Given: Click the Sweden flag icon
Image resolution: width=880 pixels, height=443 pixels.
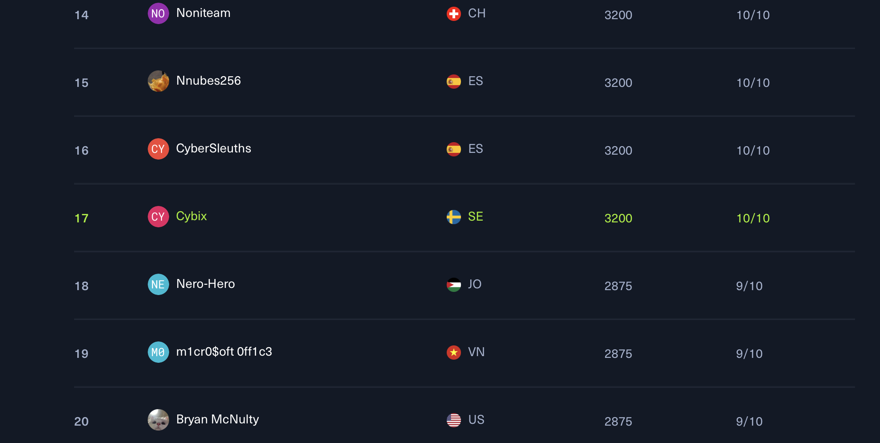Looking at the screenshot, I should pos(453,217).
